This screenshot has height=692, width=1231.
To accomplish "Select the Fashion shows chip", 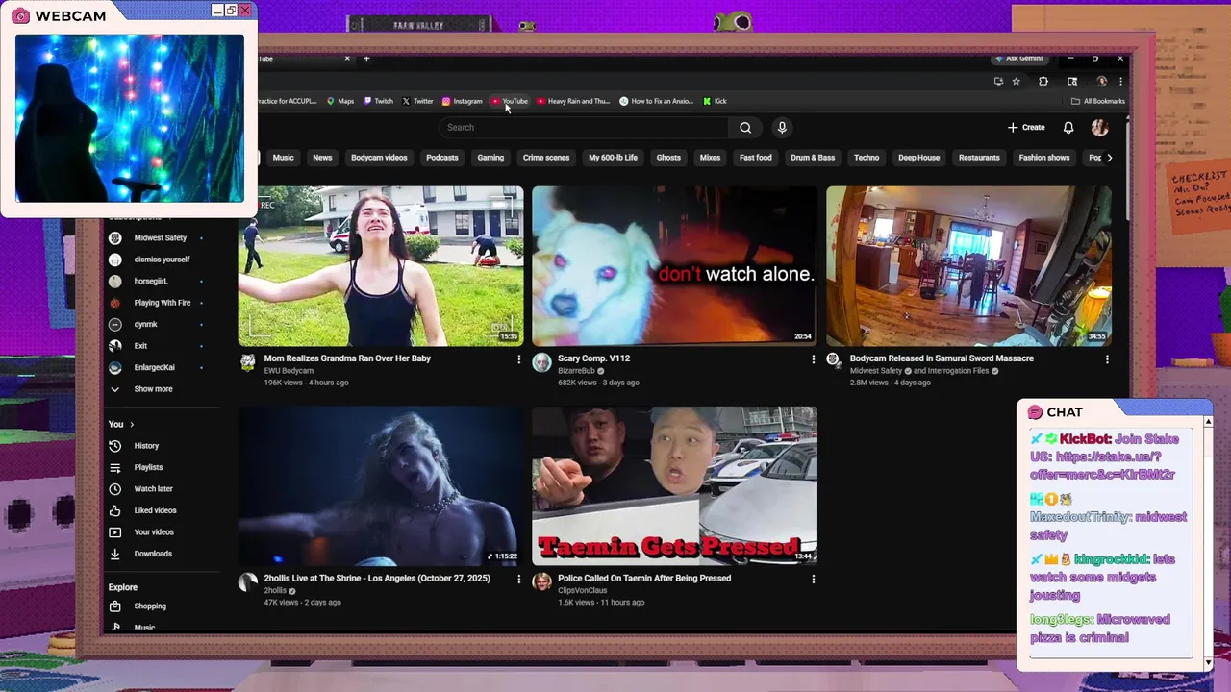I will (x=1044, y=158).
